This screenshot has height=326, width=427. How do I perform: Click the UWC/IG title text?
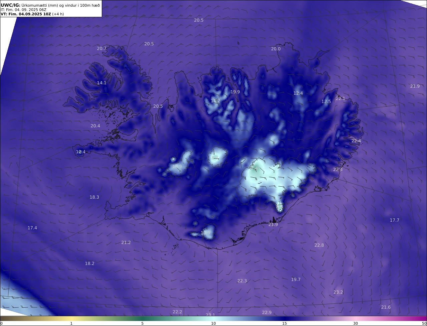click(x=11, y=5)
